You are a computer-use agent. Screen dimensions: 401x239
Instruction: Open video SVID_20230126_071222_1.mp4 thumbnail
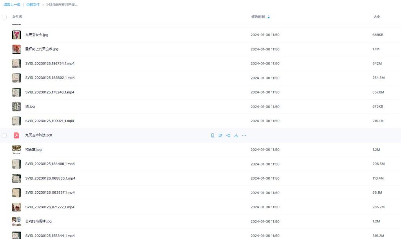click(x=16, y=207)
